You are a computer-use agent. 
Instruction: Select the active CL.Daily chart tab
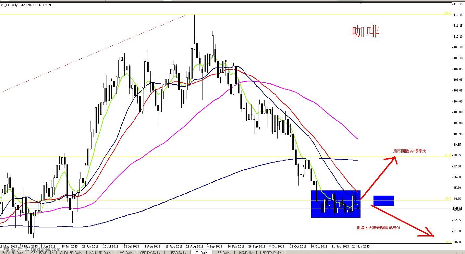[x=201, y=252]
